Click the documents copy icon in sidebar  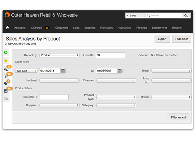[6, 99]
